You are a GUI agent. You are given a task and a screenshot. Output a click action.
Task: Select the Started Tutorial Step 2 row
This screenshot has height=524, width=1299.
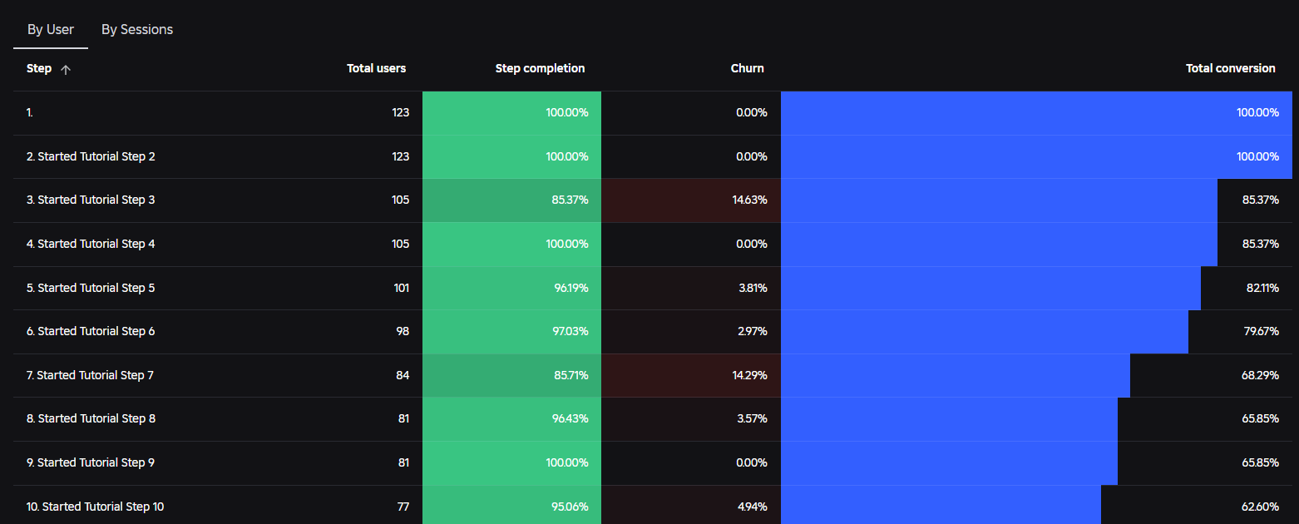(x=653, y=156)
